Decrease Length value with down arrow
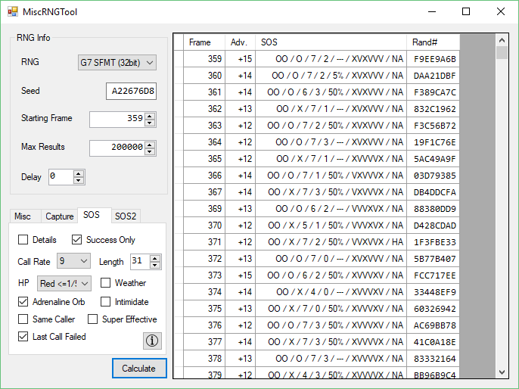 tap(155, 265)
